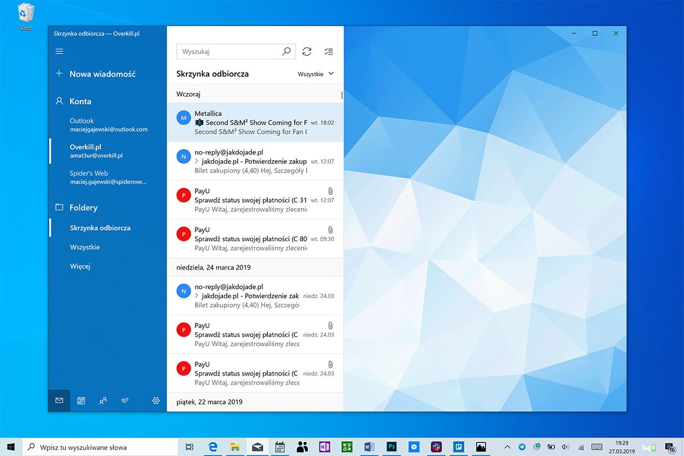Click the PayU avatar on the wt. 09:30 email
Image resolution: width=684 pixels, height=456 pixels.
pyautogui.click(x=183, y=234)
